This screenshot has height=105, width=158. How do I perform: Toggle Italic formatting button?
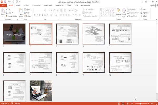pos(37,15)
